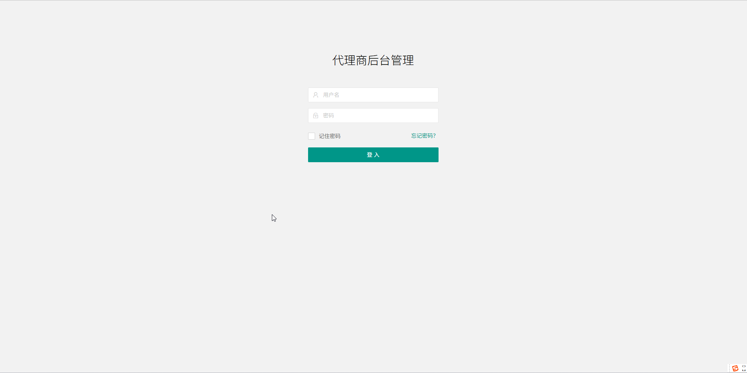Open the 忘记密码? link
Image resolution: width=747 pixels, height=373 pixels.
tap(423, 136)
